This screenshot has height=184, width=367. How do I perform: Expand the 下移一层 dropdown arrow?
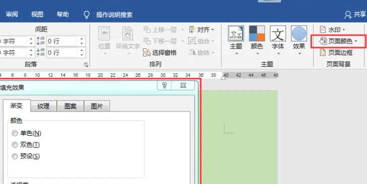coord(182,41)
